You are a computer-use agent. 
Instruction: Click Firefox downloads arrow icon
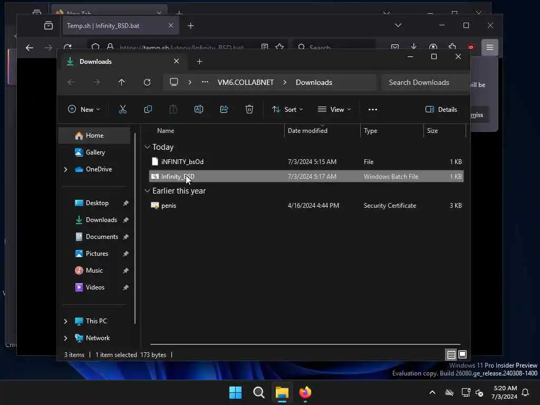click(x=413, y=46)
